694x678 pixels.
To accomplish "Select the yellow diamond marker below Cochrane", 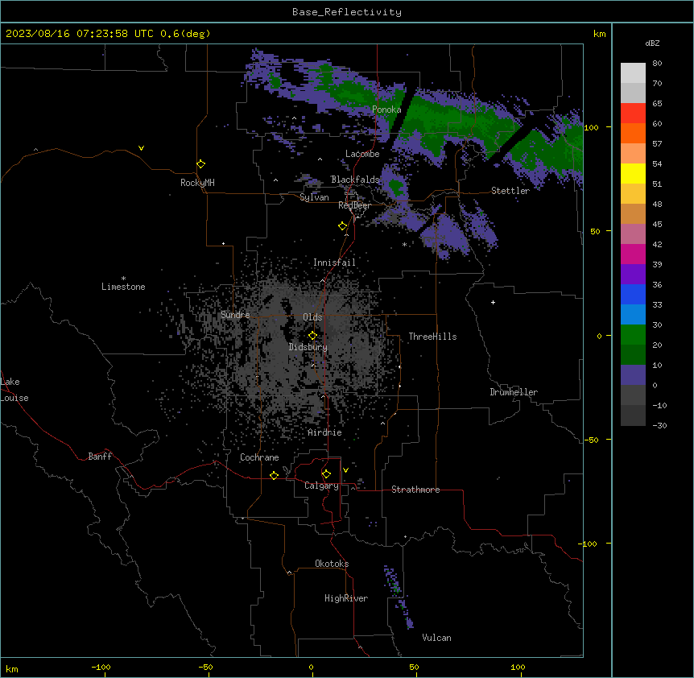I will coord(274,475).
